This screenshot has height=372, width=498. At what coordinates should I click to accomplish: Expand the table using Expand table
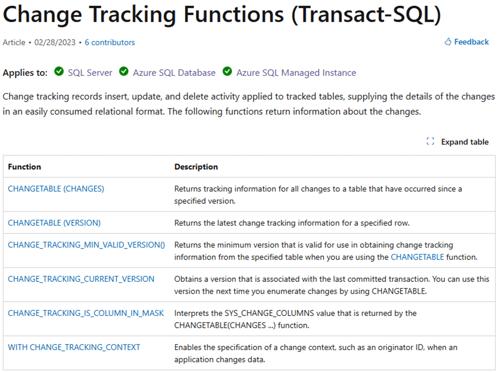464,142
